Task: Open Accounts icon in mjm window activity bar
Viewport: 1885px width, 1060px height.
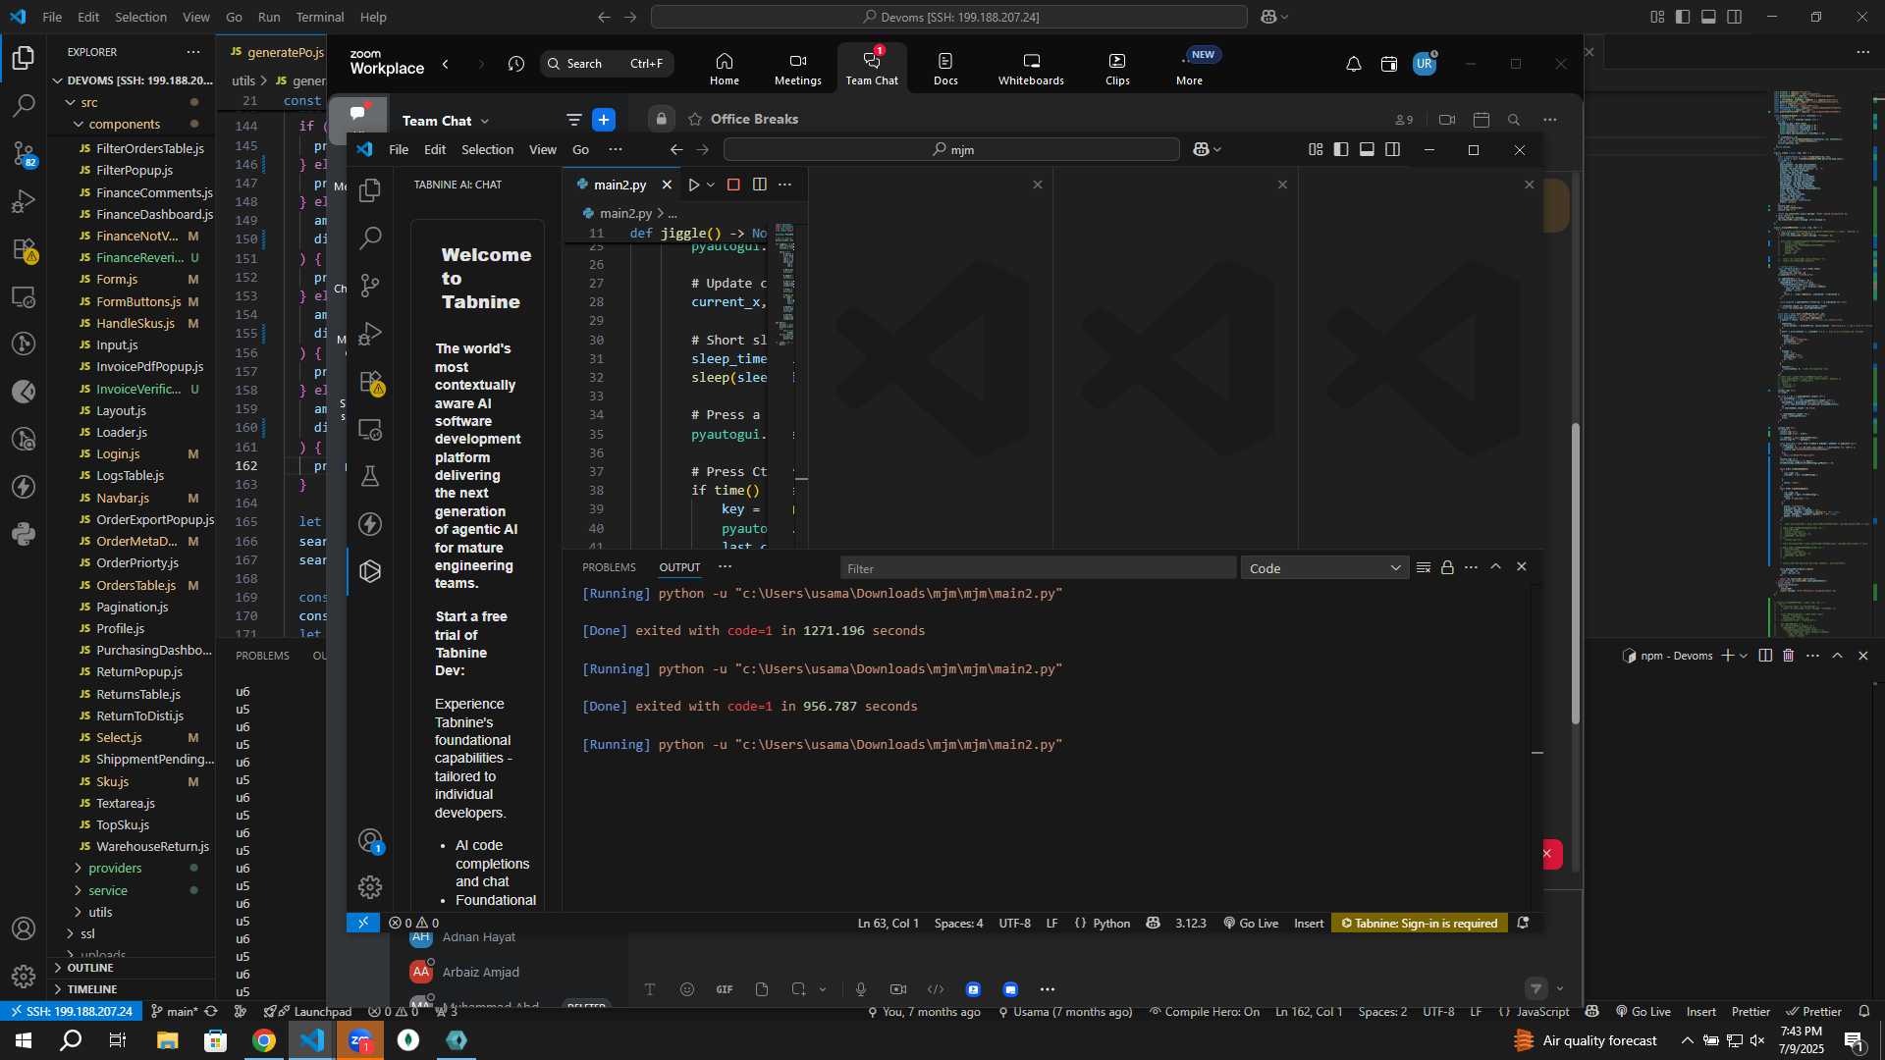Action: point(370,840)
